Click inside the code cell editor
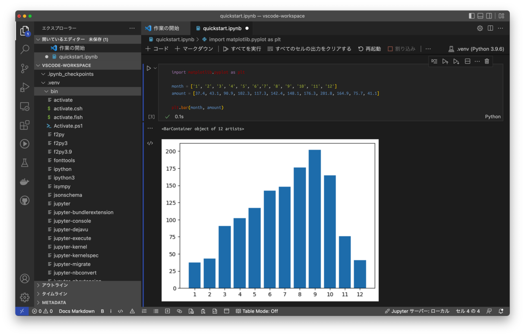This screenshot has width=525, height=336. pos(330,90)
